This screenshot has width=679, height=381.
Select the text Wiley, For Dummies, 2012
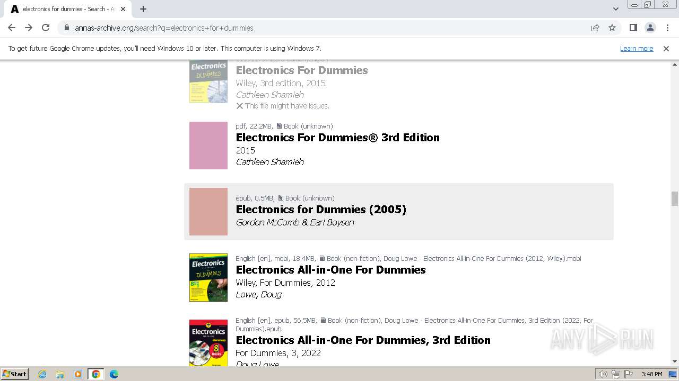285,283
